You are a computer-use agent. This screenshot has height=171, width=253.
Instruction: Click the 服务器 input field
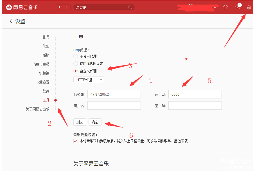114,94
